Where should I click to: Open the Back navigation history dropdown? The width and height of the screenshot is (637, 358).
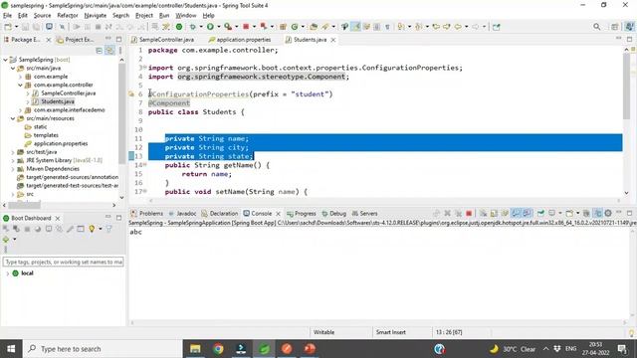coord(467,27)
